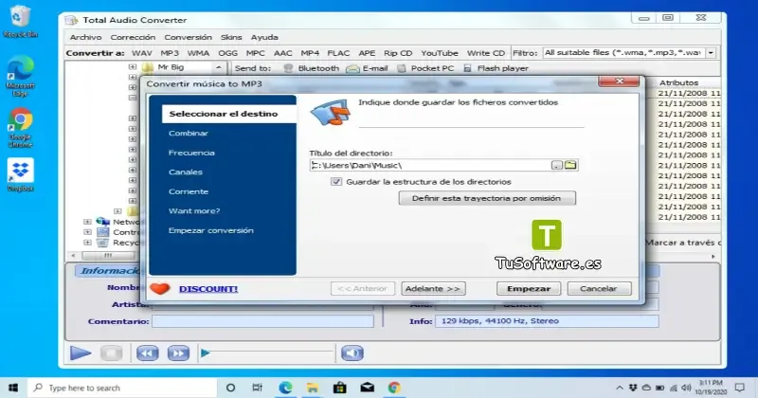Click playback progress slider track
This screenshot has height=398, width=758.
tap(267, 353)
